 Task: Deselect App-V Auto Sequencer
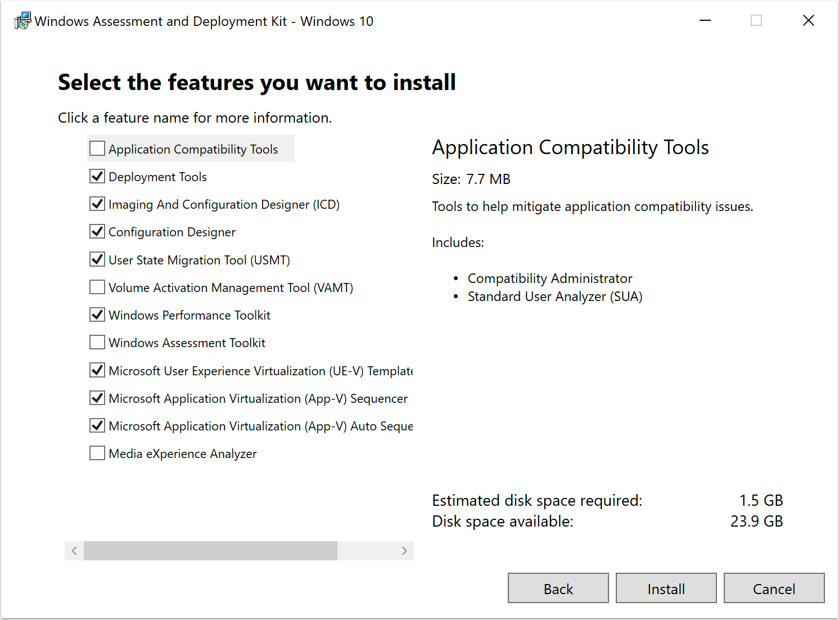[x=97, y=425]
